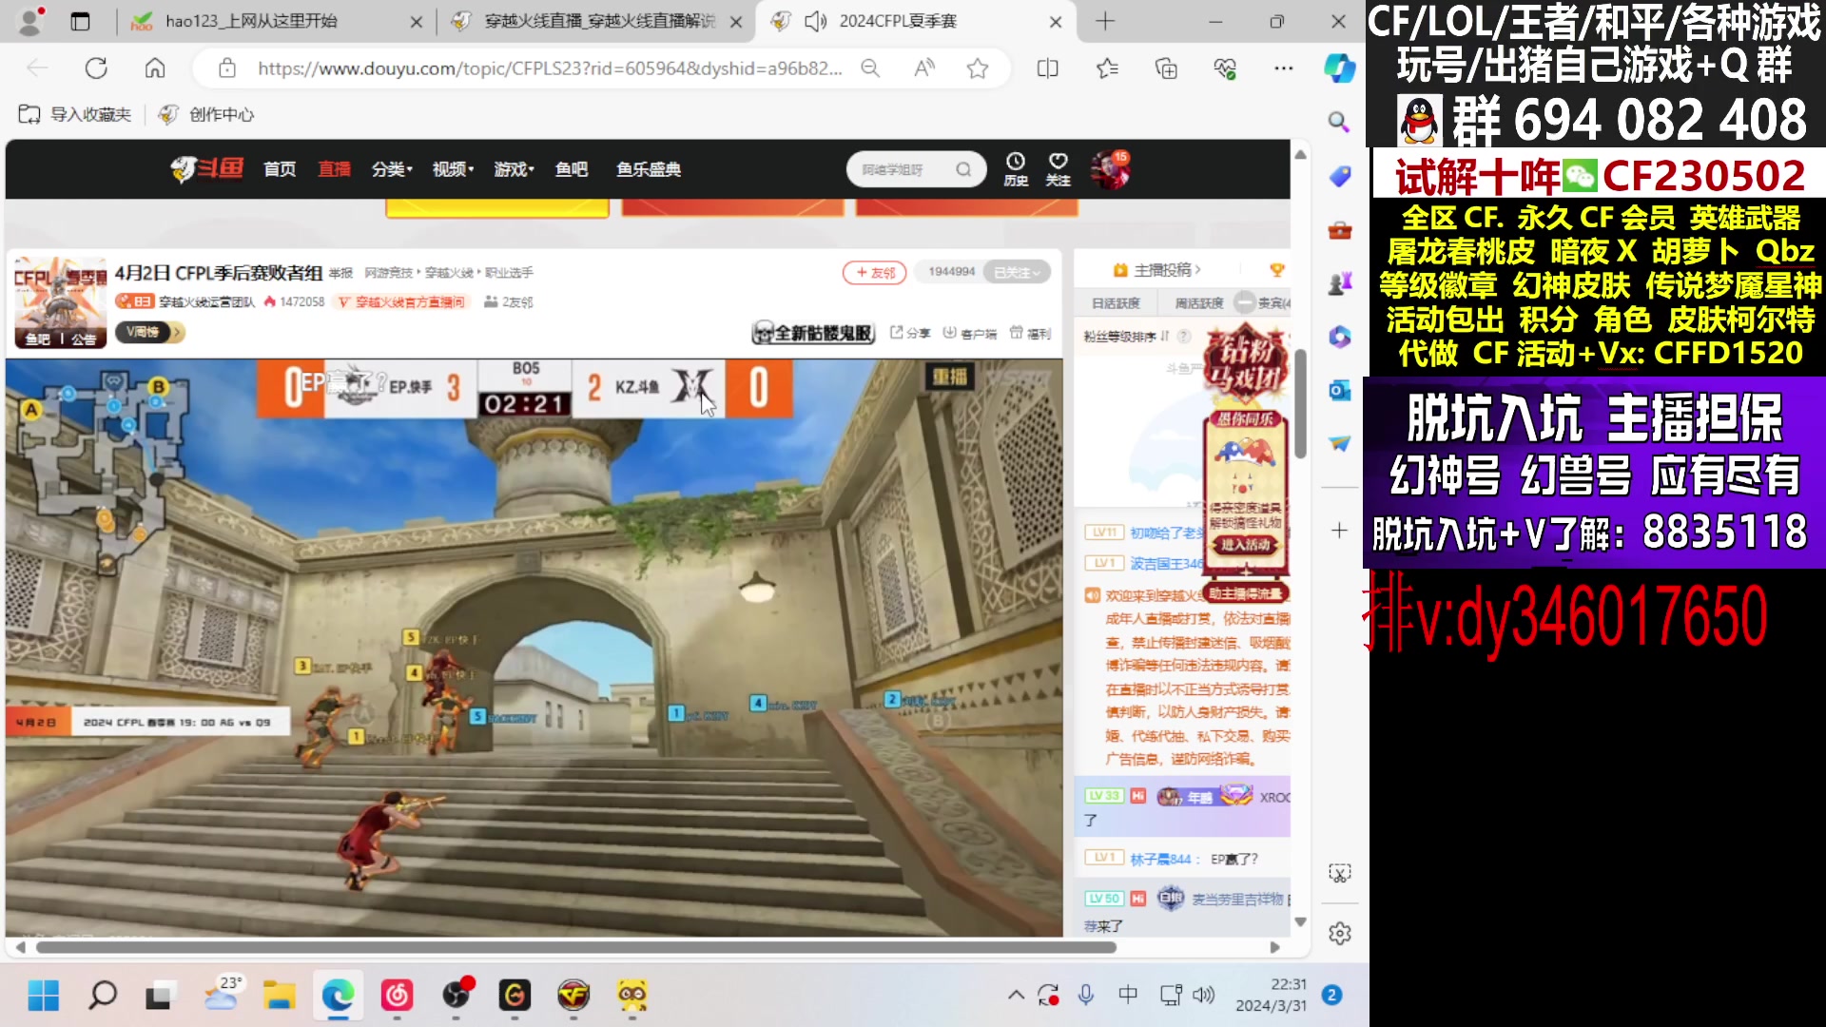Open Windows Start menu
Screen dimensions: 1826x1027
(44, 996)
